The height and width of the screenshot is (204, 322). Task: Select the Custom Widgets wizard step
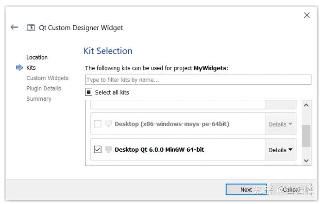pos(48,78)
